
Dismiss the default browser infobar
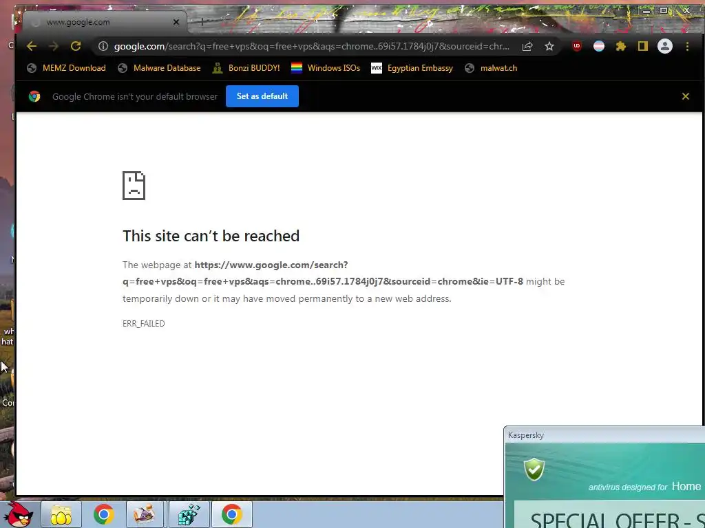pos(685,96)
